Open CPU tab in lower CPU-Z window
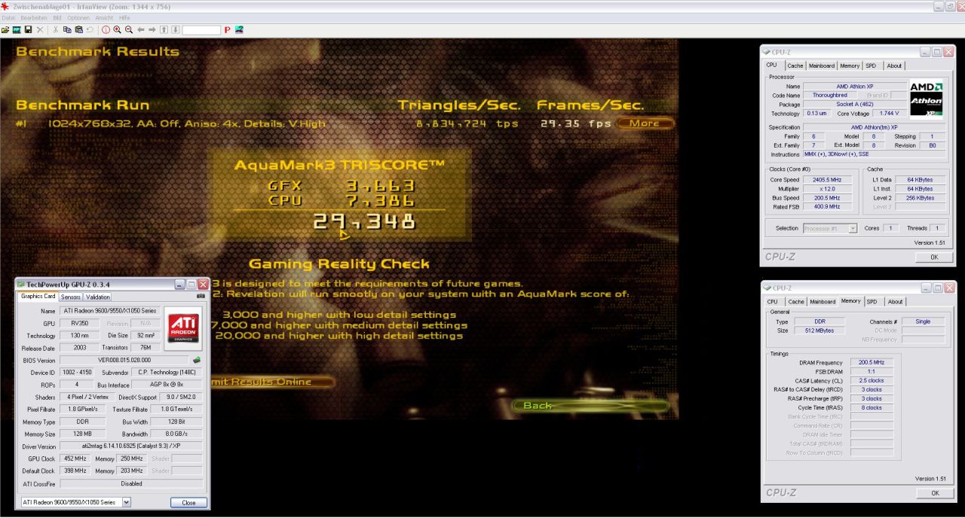This screenshot has width=965, height=518. click(x=773, y=302)
